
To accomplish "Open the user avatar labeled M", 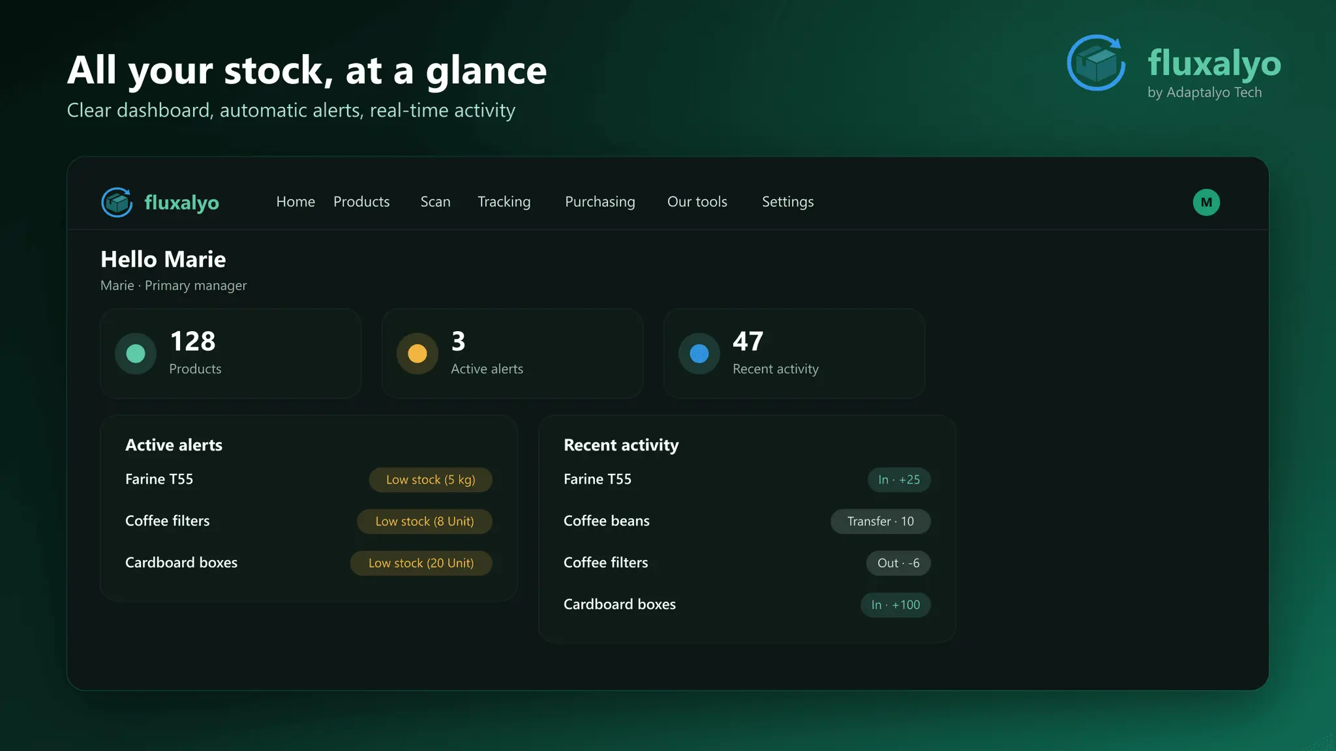I will pos(1206,202).
